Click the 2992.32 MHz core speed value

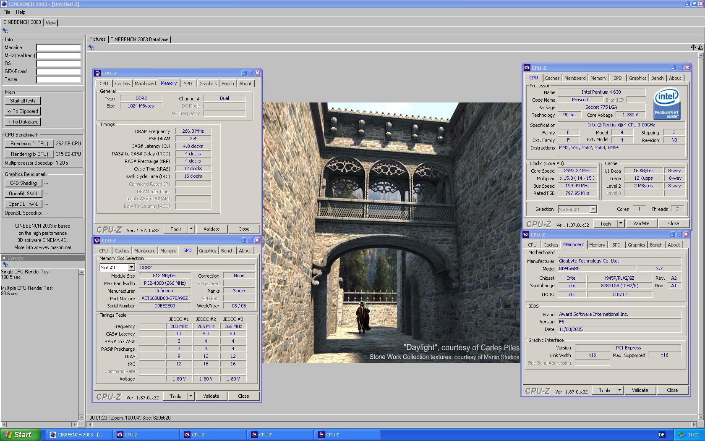point(577,171)
